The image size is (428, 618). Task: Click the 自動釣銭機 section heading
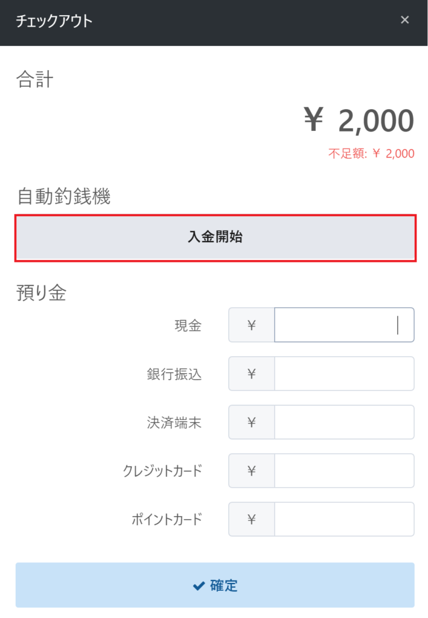pyautogui.click(x=63, y=197)
